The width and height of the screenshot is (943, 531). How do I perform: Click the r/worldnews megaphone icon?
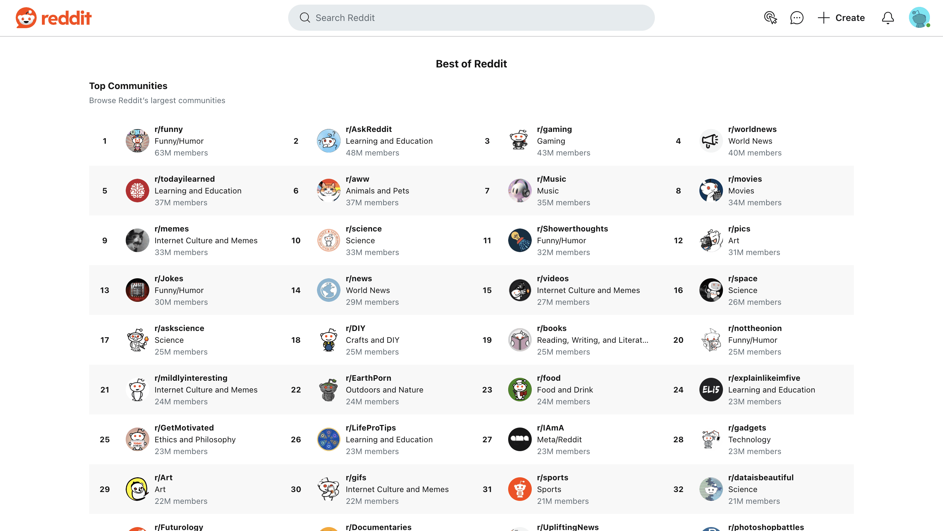point(711,141)
